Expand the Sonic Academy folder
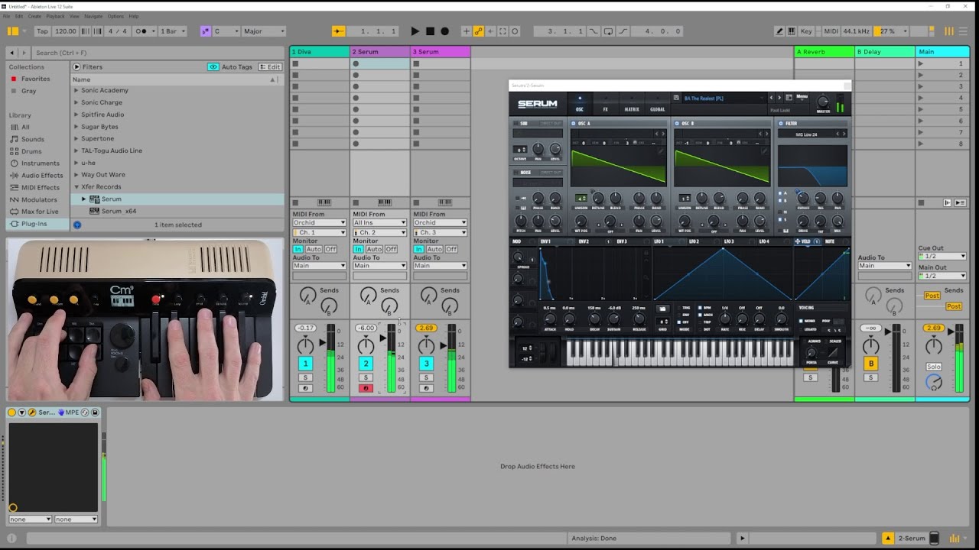The image size is (979, 550). pos(76,90)
